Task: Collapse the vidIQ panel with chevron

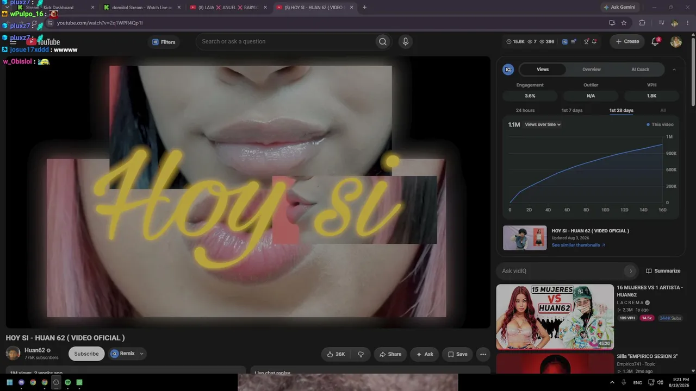Action: (x=674, y=70)
